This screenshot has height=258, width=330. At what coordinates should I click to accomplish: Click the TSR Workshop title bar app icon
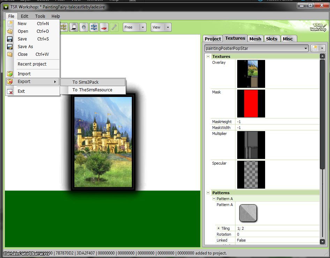[x=6, y=7]
